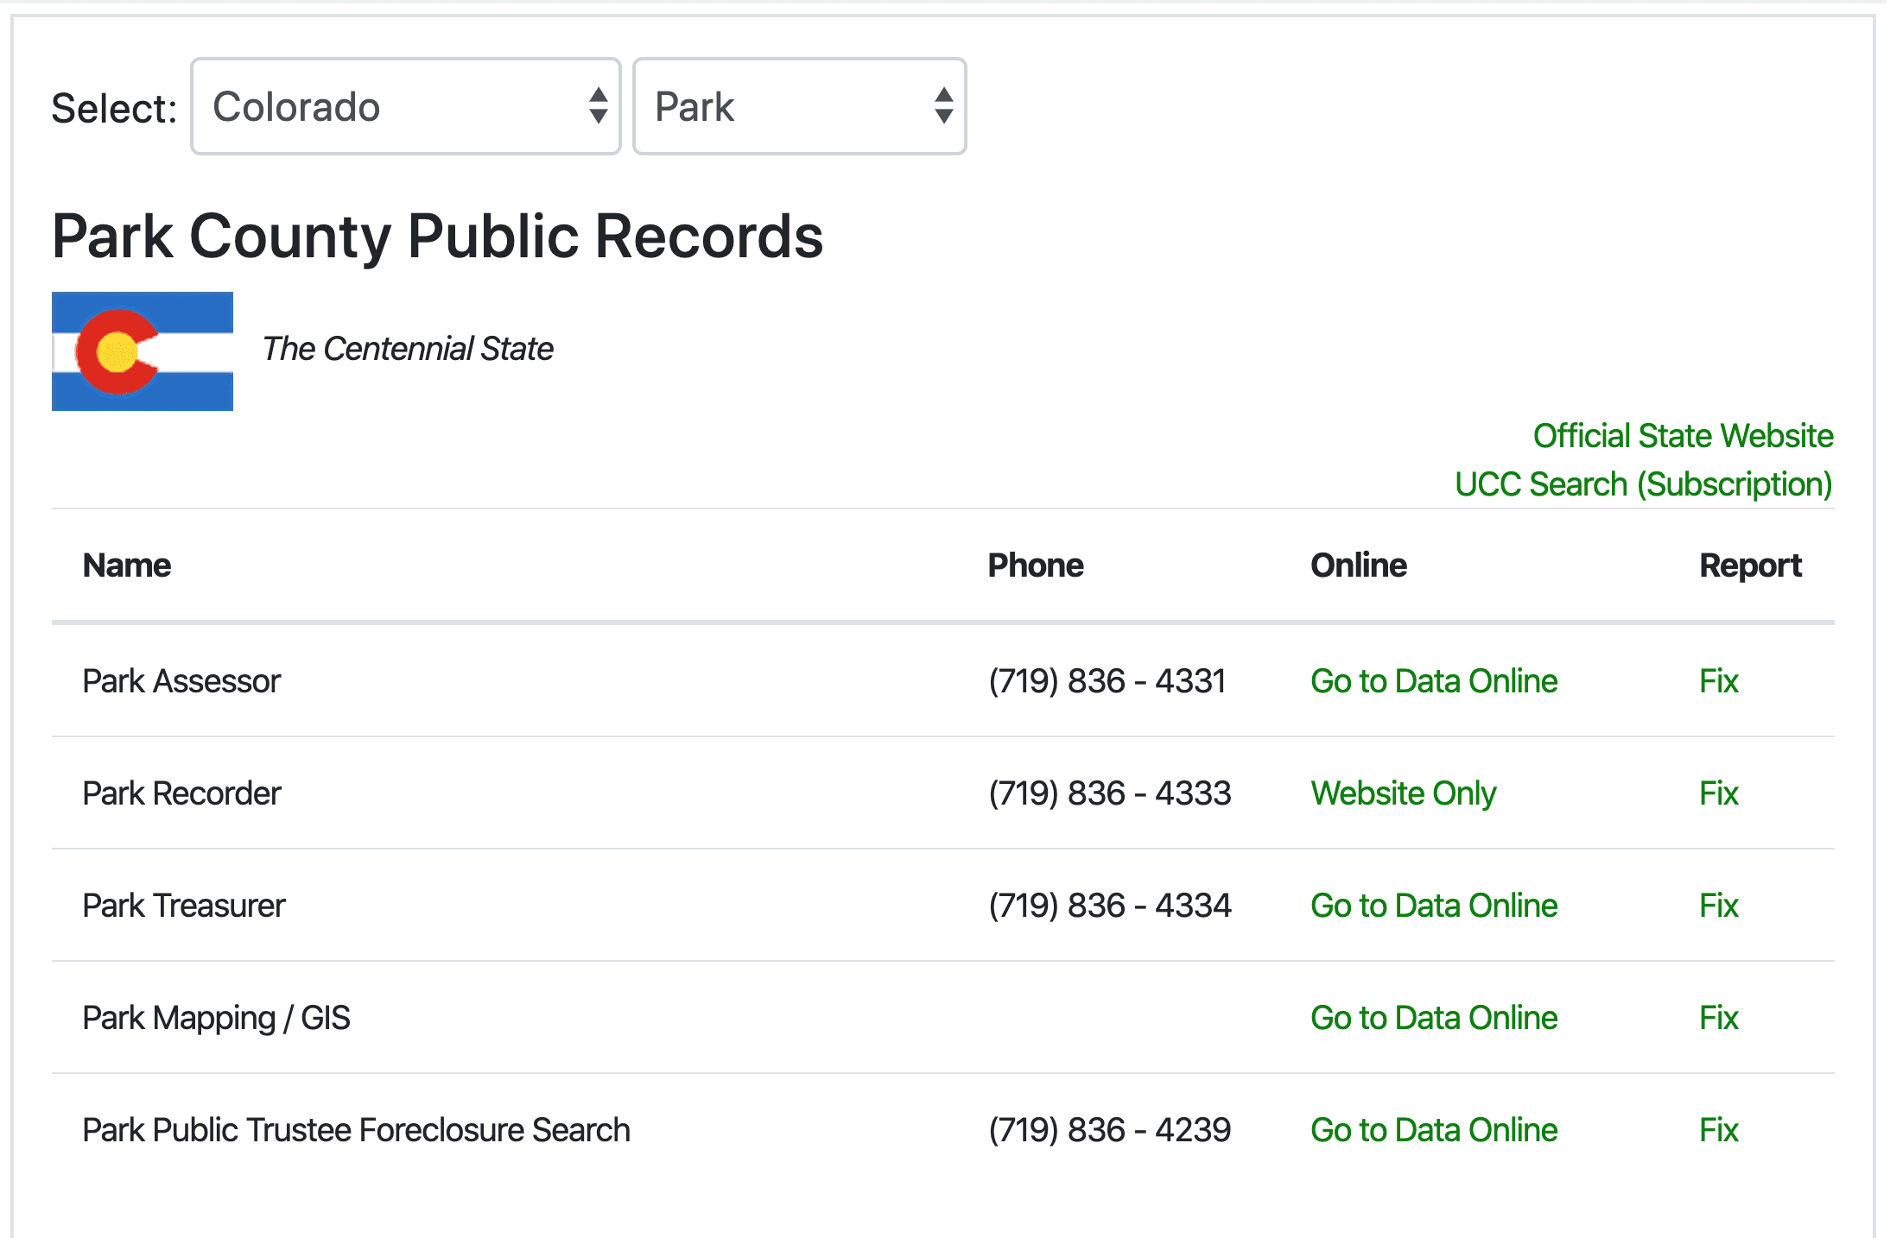1890x1238 pixels.
Task: Open the Park county dropdown
Action: coord(799,107)
